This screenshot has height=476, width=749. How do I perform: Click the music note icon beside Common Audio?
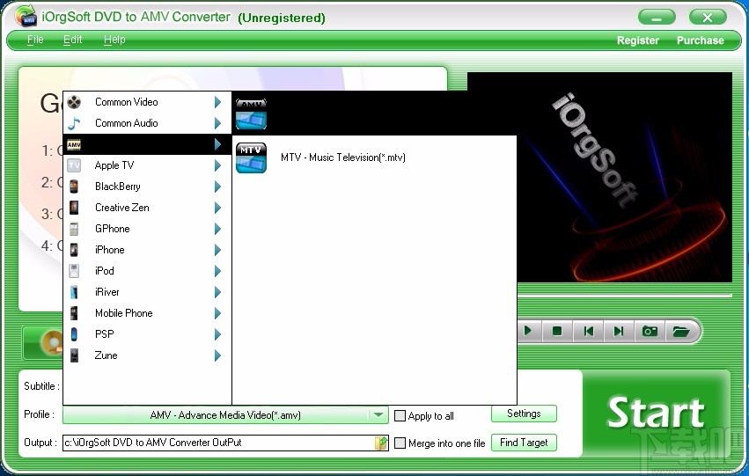pos(74,123)
